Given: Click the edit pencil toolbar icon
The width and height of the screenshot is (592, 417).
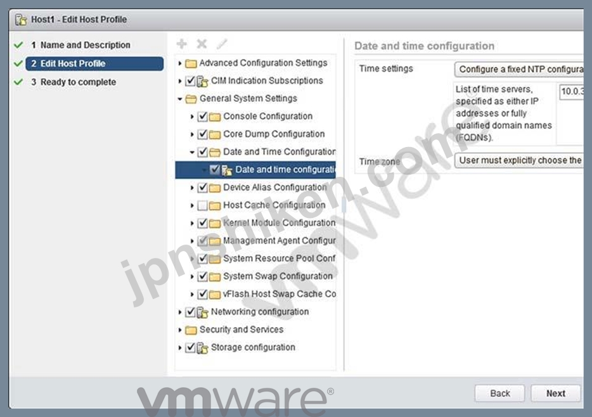Looking at the screenshot, I should click(222, 44).
